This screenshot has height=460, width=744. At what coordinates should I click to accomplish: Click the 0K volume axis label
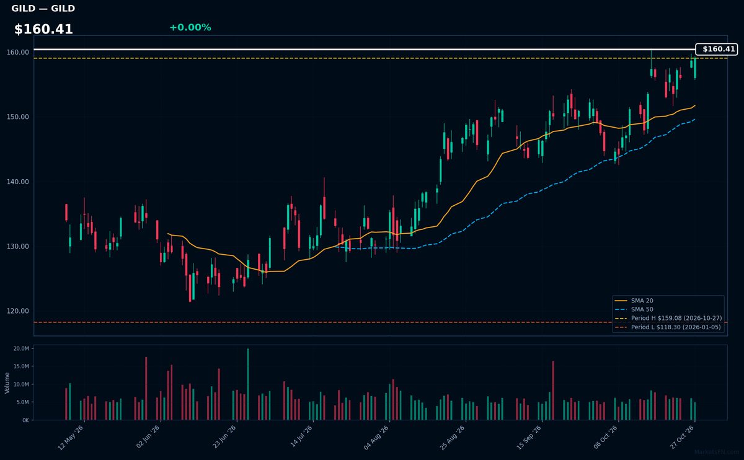point(25,420)
